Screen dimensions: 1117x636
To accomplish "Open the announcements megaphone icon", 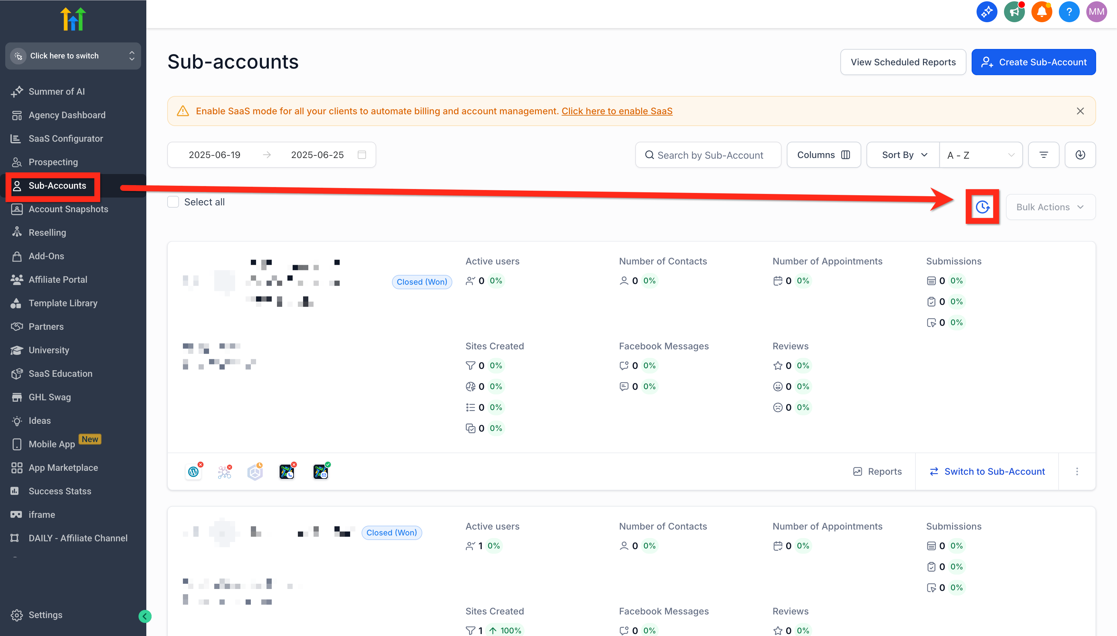I will [x=1014, y=12].
